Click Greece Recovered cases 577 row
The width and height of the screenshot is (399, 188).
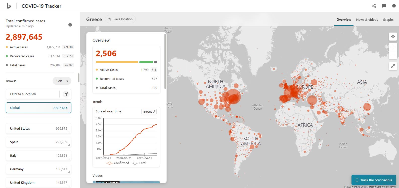point(126,79)
